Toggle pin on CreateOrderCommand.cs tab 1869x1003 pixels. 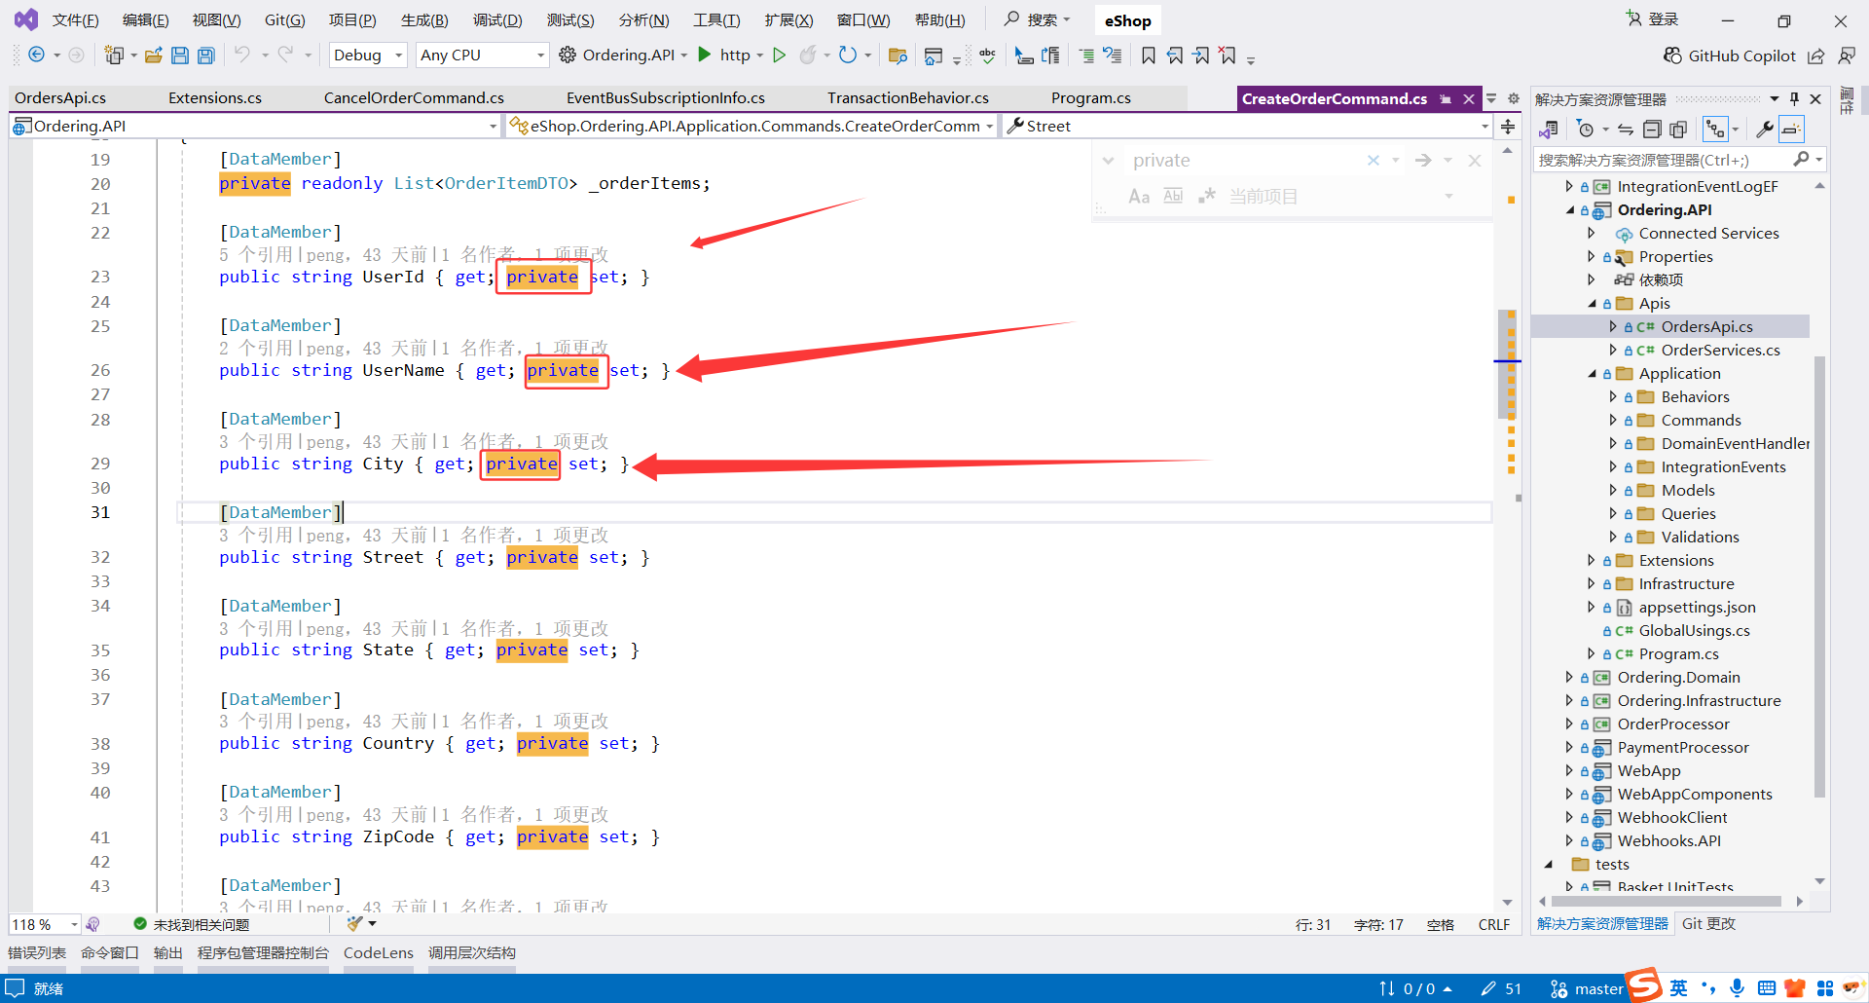pyautogui.click(x=1446, y=99)
